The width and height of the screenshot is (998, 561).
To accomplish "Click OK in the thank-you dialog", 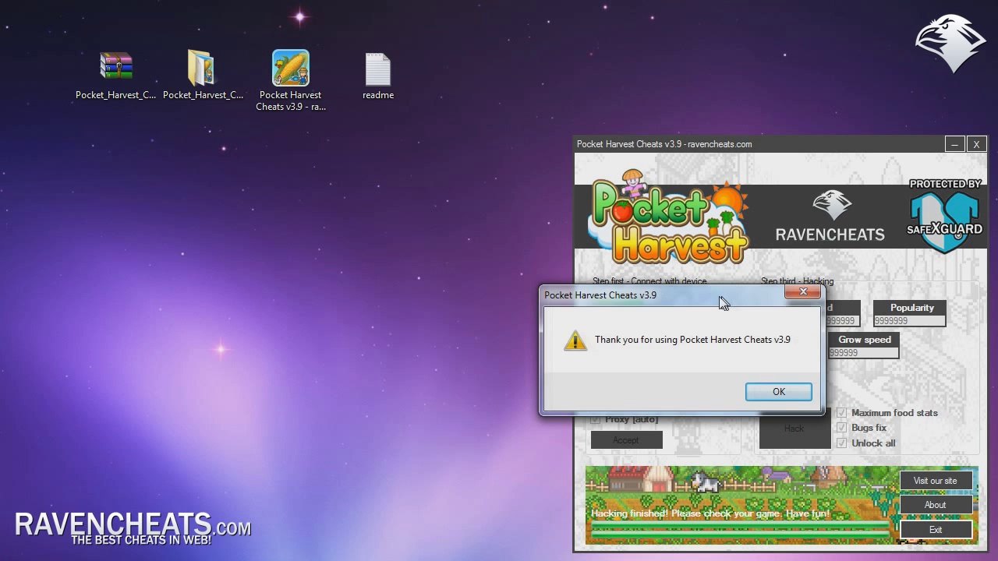I will point(778,392).
